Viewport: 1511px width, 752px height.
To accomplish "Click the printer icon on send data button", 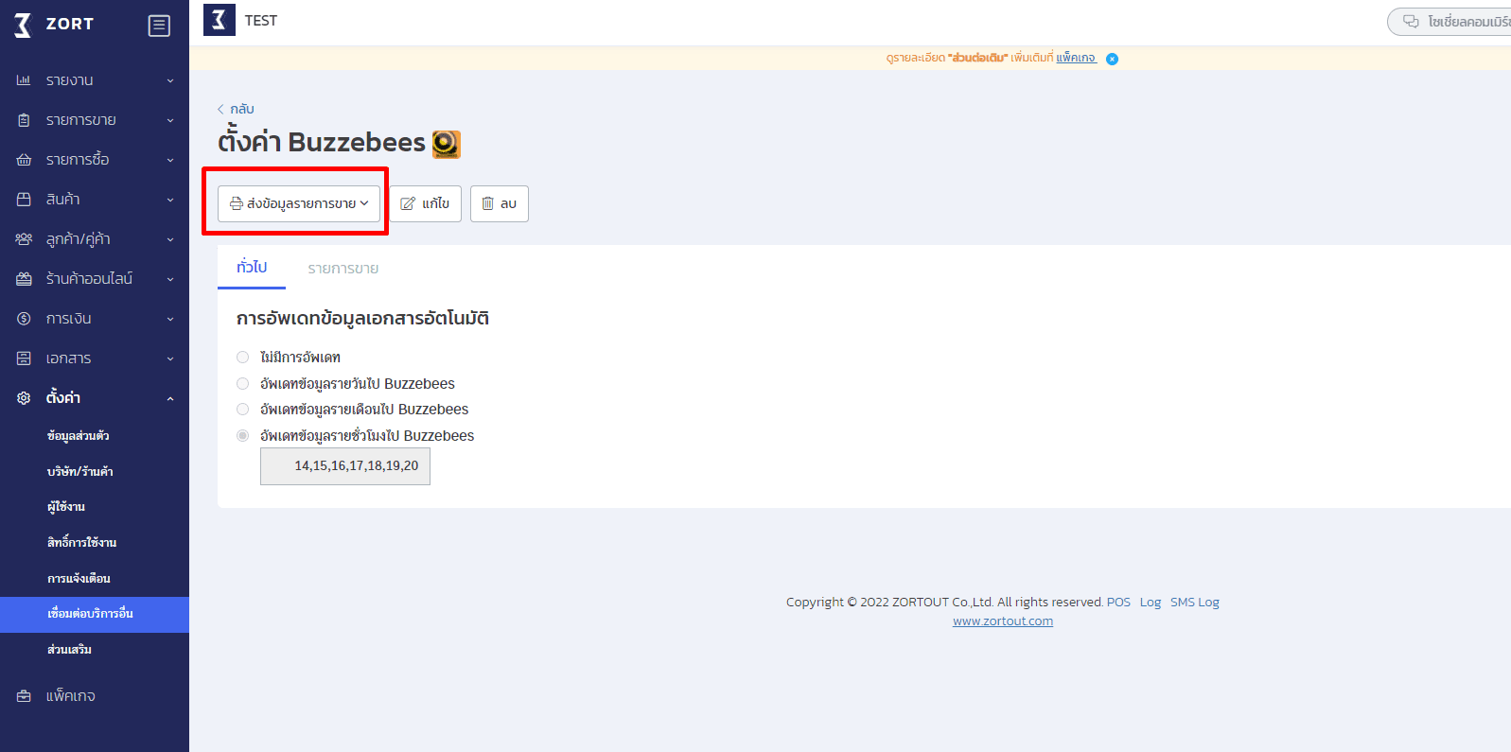I will click(x=237, y=203).
